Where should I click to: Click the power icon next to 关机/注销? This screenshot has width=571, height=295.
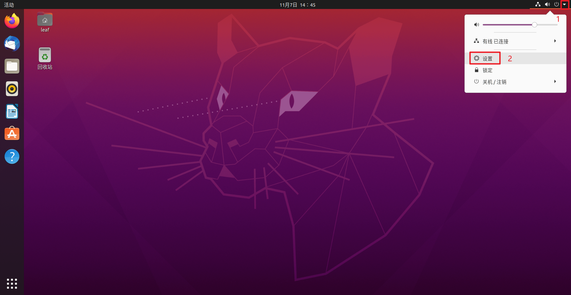point(476,81)
